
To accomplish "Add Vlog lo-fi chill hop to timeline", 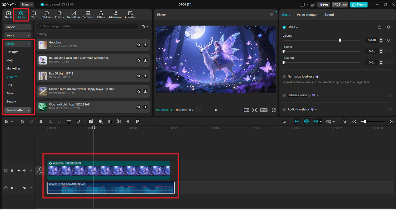I will click(145, 107).
